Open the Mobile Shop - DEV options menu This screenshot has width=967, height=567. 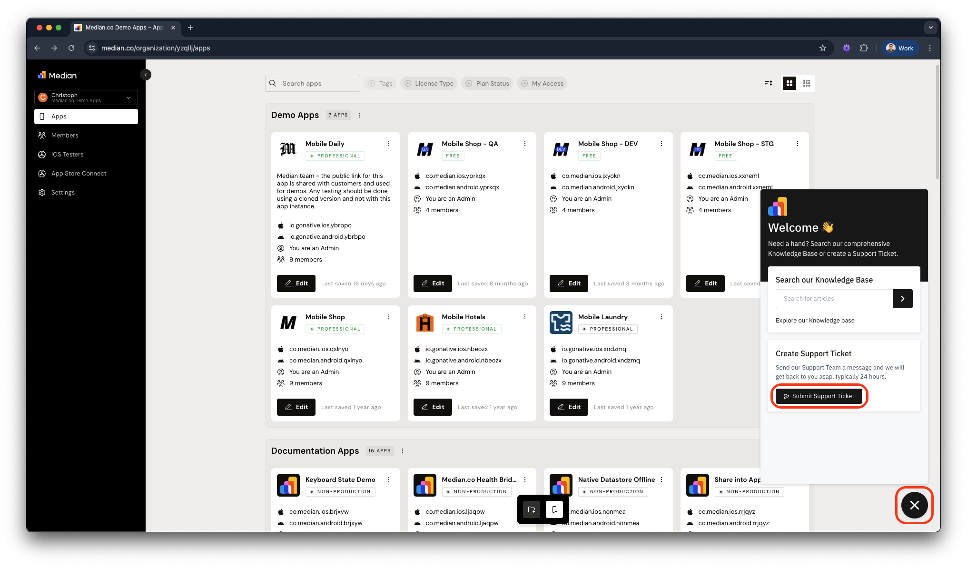pyautogui.click(x=661, y=144)
